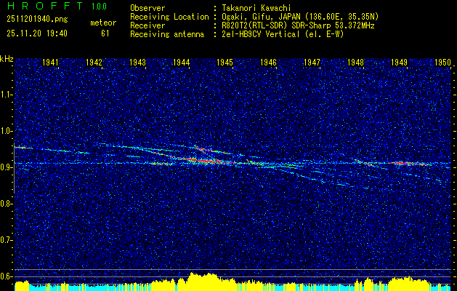The height and width of the screenshot is (291, 457).
Task: Select the 0.9 kHz frequency tick
Action: pos(7,167)
